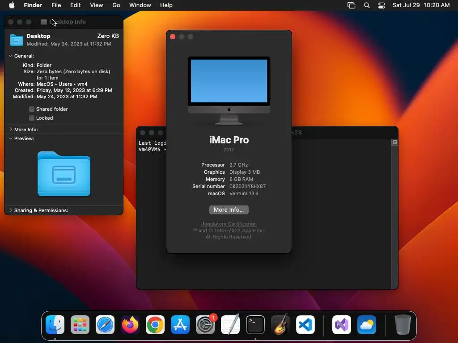Expand the More Info section

(x=11, y=130)
